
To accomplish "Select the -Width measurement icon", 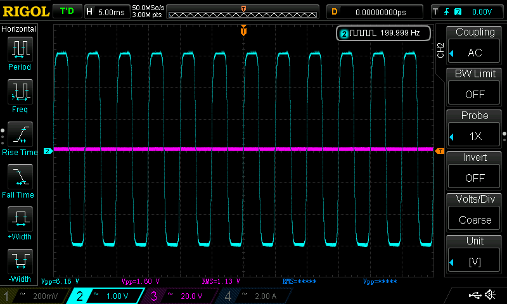I will (x=20, y=261).
